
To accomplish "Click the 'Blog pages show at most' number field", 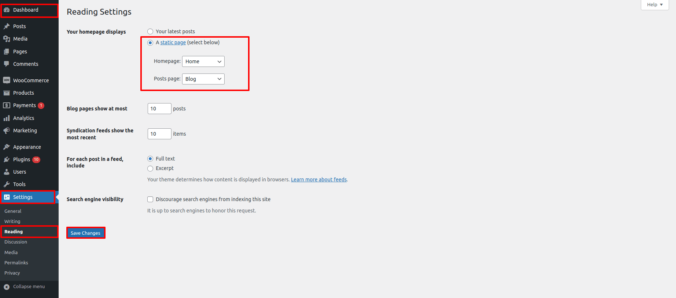I will click(x=159, y=109).
